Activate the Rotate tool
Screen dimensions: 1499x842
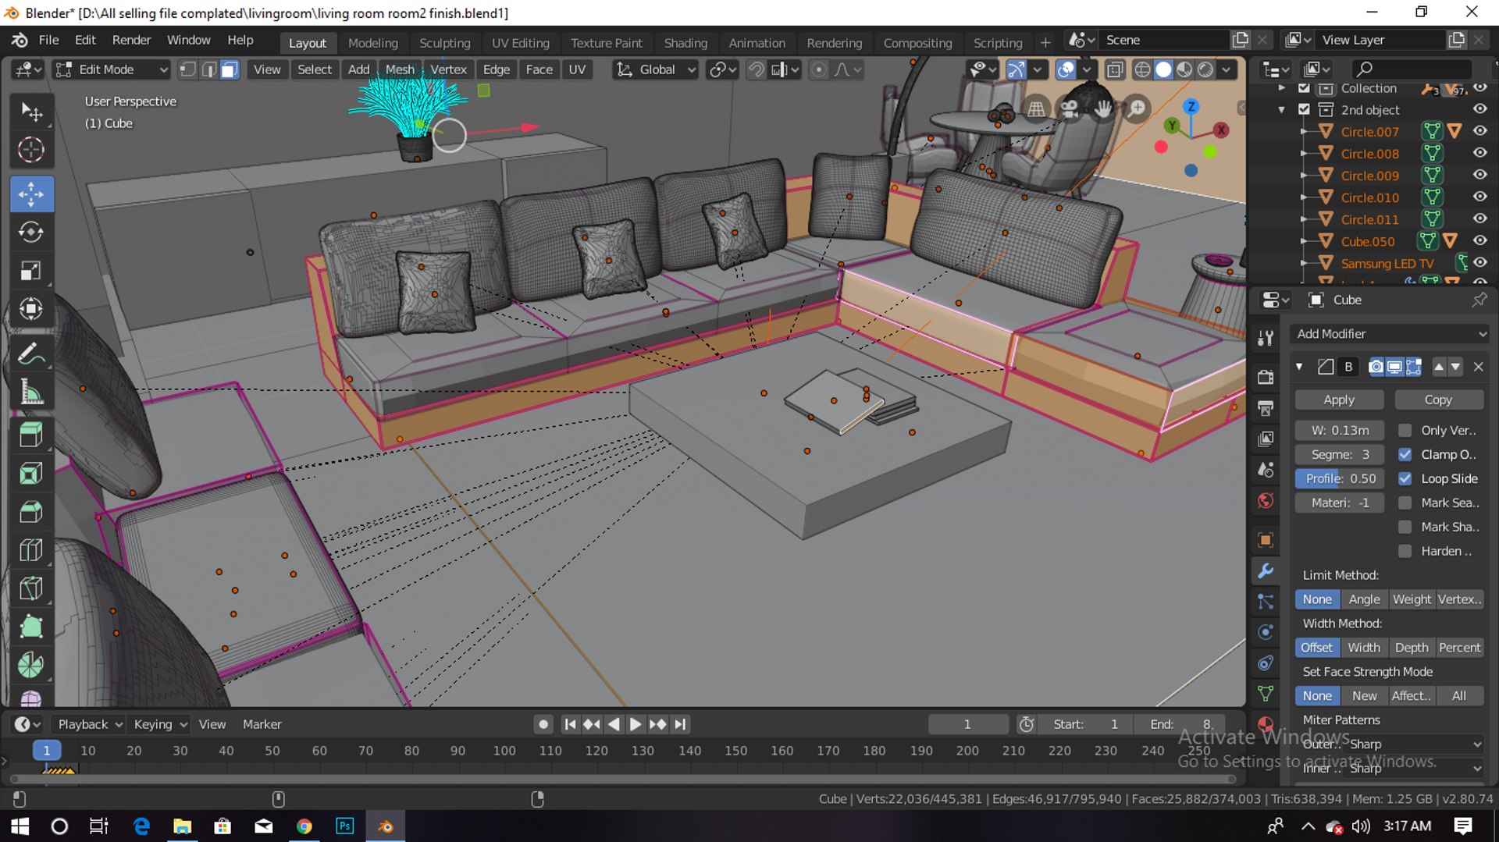coord(31,232)
